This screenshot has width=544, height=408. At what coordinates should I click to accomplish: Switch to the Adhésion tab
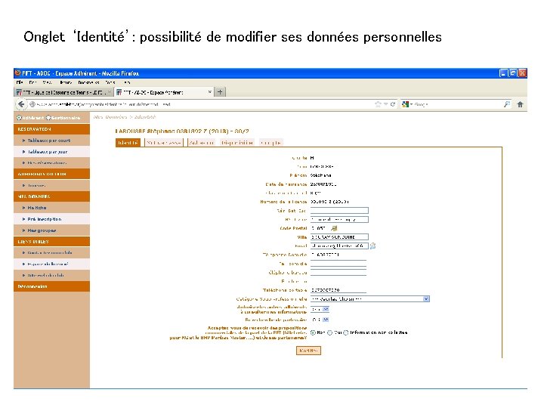coord(202,143)
